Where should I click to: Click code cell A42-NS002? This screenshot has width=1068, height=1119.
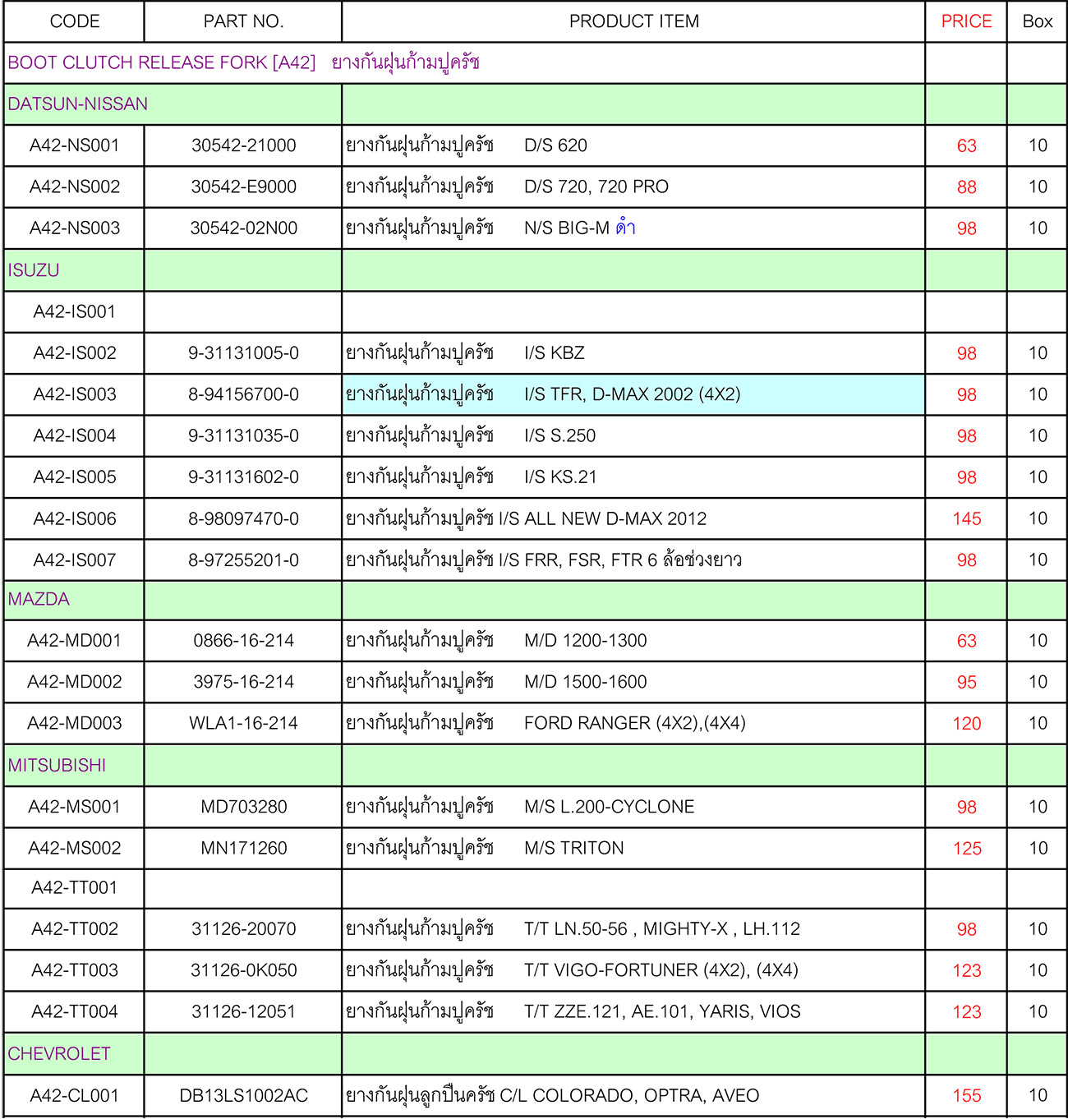[75, 187]
